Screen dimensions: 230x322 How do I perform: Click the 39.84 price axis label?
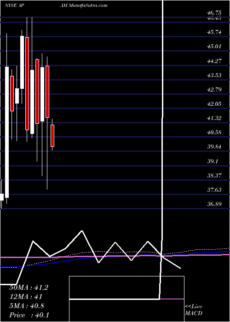tap(214, 147)
